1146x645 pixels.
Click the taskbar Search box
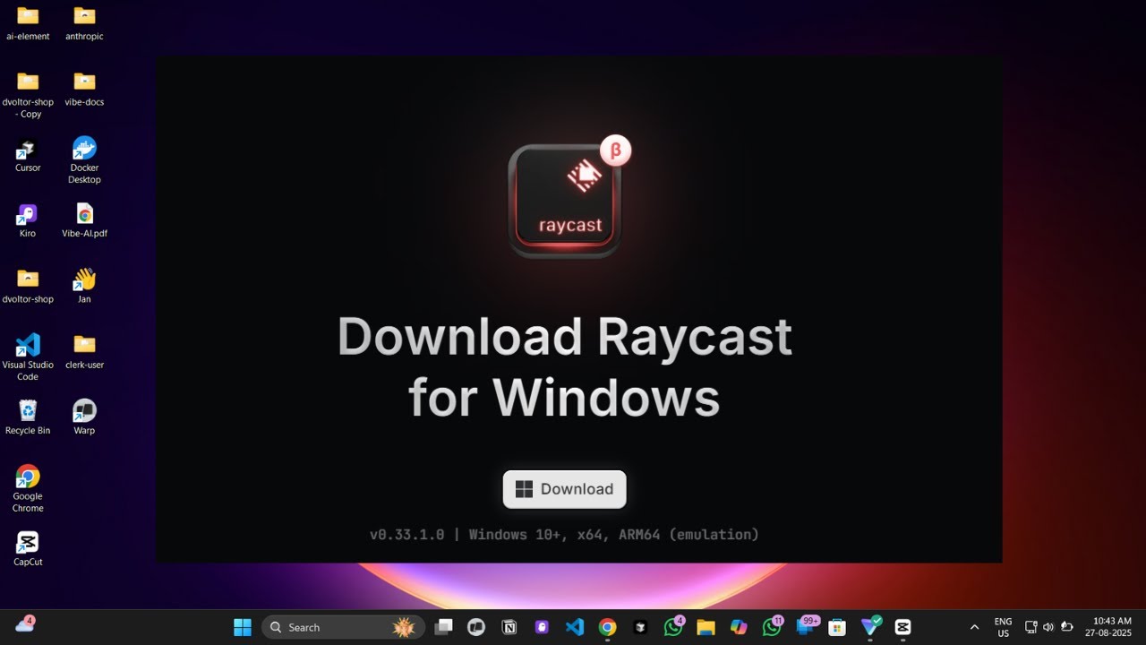343,627
